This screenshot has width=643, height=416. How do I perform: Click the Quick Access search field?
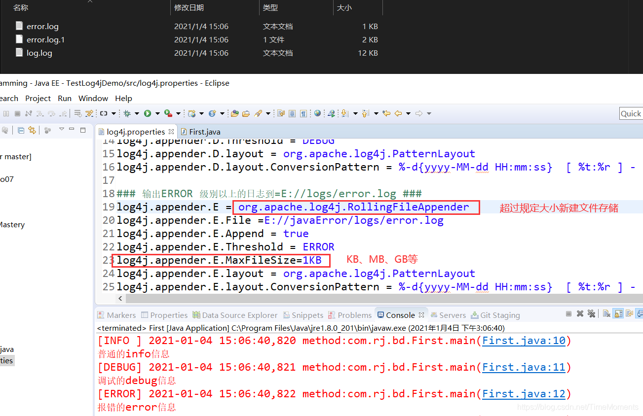coord(631,113)
